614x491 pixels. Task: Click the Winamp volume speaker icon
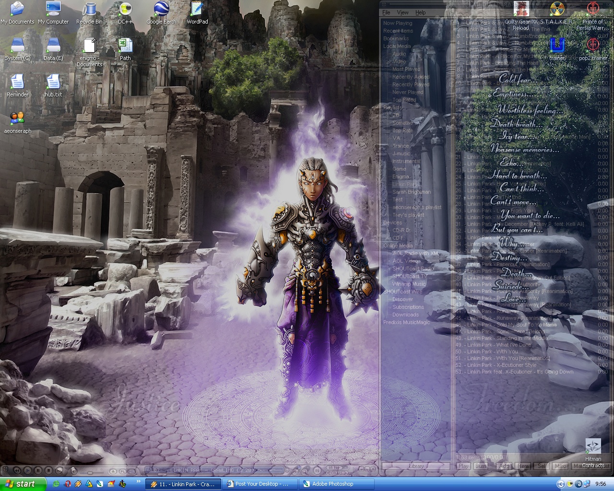[74, 471]
